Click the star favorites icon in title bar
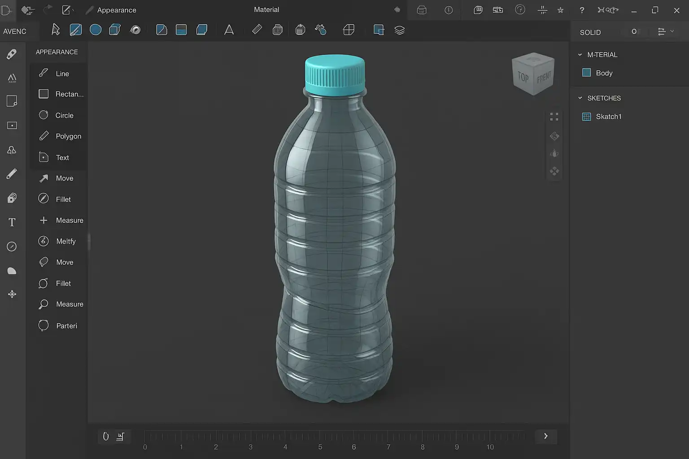This screenshot has width=689, height=459. (560, 10)
